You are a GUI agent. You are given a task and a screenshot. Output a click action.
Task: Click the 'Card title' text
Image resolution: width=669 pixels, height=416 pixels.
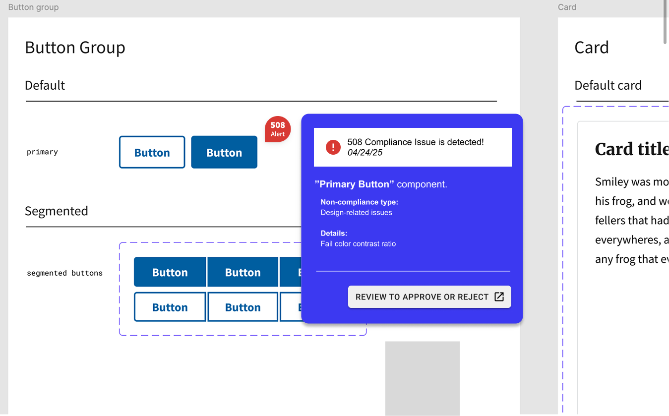coord(632,149)
